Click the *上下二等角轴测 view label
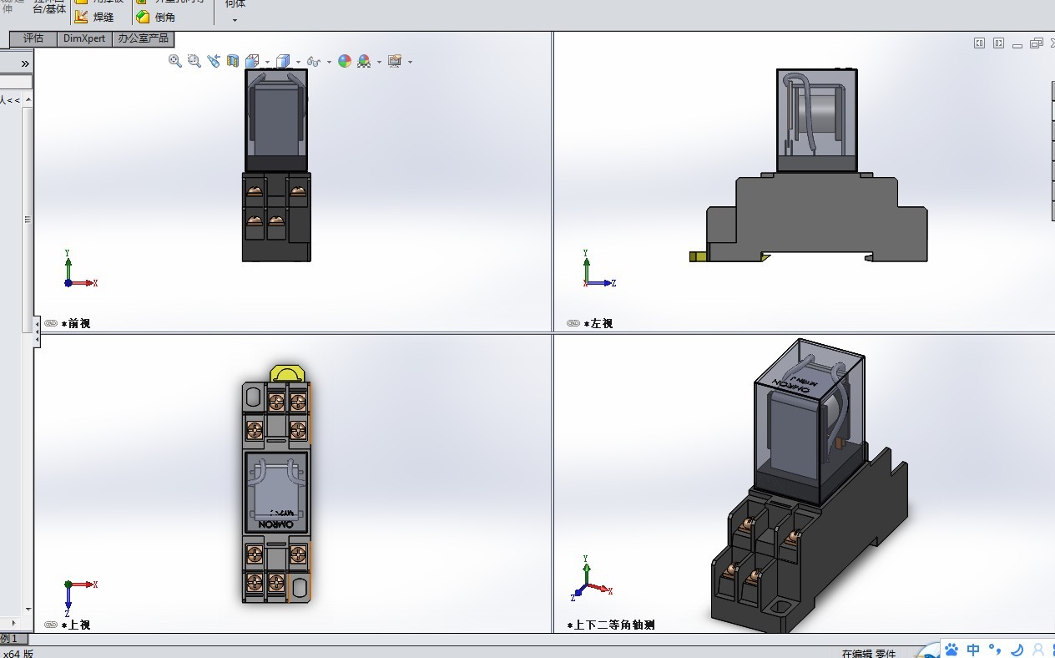 [610, 625]
